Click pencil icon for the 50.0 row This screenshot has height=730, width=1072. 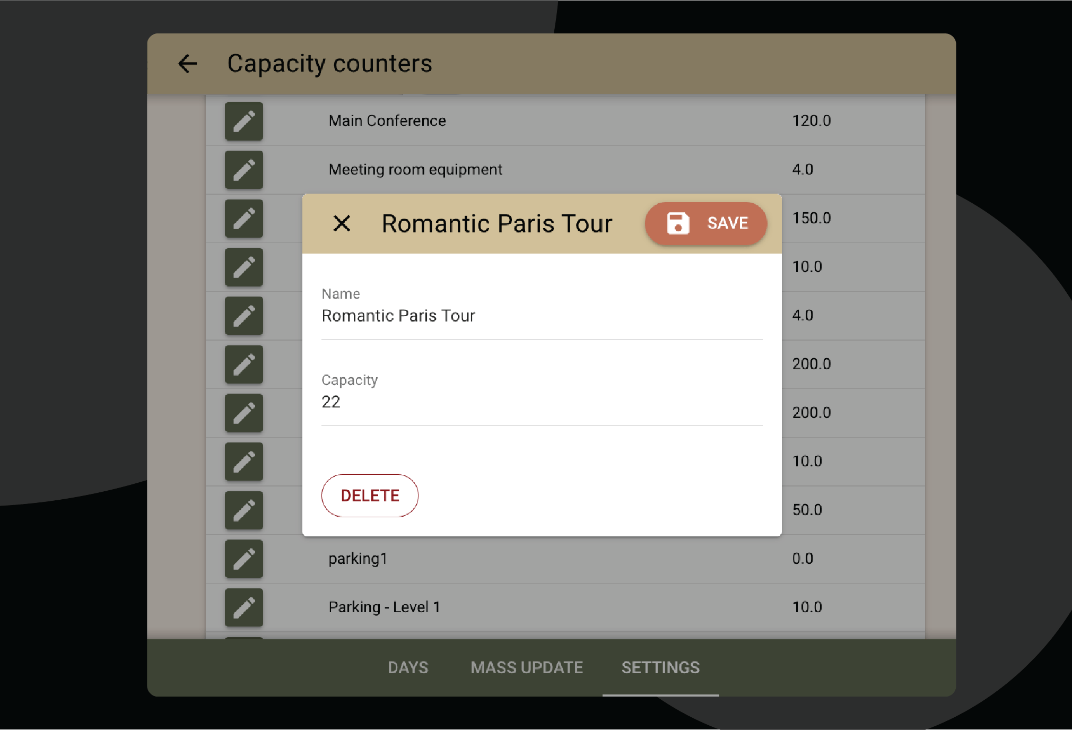pos(244,510)
